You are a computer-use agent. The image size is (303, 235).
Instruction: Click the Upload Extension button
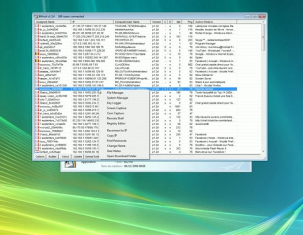(x=92, y=157)
